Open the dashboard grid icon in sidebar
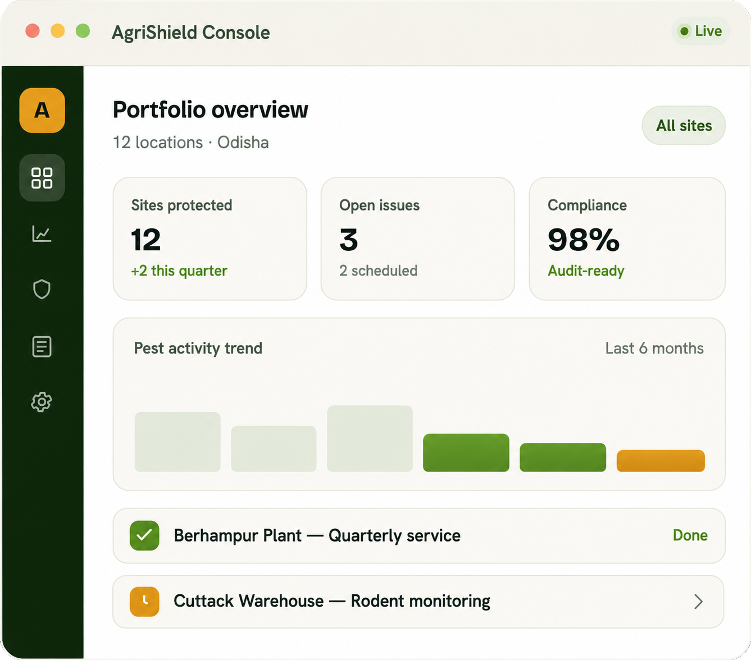The width and height of the screenshot is (751, 660). (x=42, y=178)
